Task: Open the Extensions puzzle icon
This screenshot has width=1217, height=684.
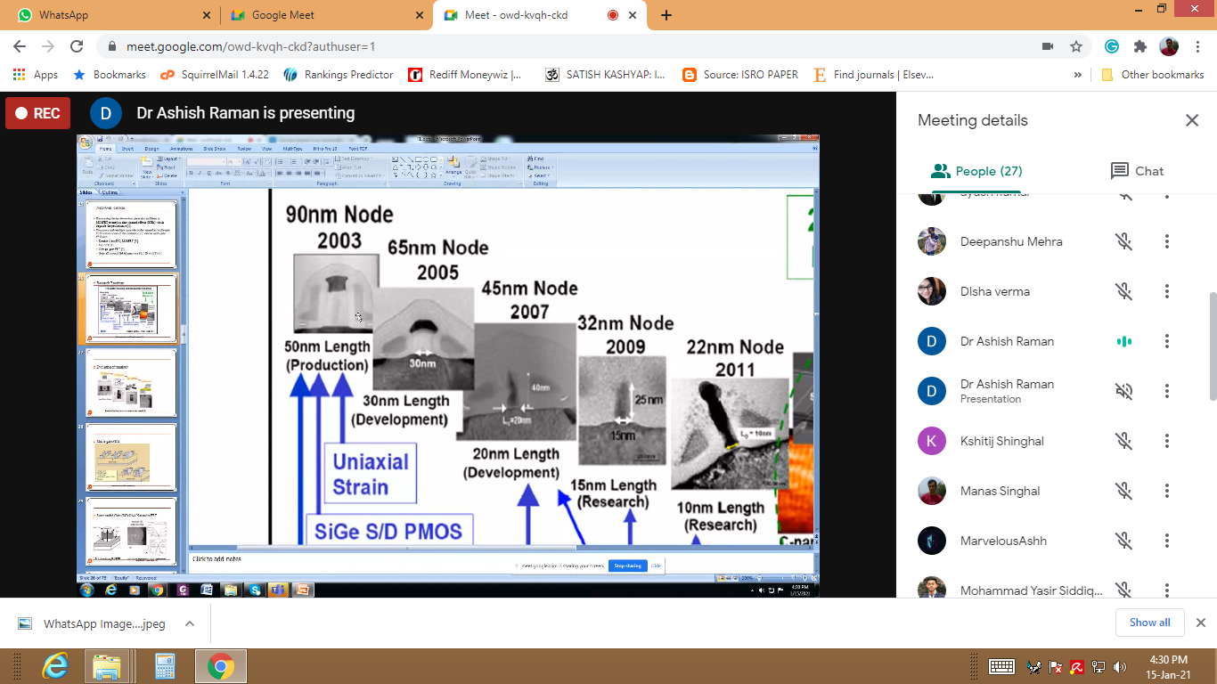Action: pos(1139,46)
